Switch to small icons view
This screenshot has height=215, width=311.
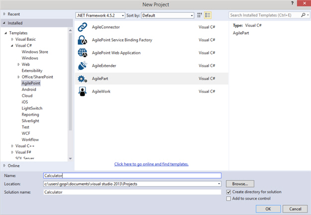[x=200, y=15]
